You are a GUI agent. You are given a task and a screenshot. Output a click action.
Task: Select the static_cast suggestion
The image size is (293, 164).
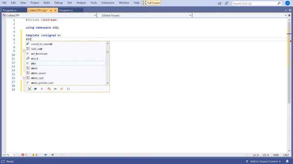[65, 78]
